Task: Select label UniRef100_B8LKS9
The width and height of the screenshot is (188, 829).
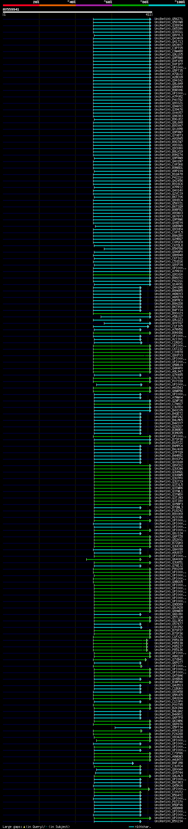Action: [x=169, y=151]
